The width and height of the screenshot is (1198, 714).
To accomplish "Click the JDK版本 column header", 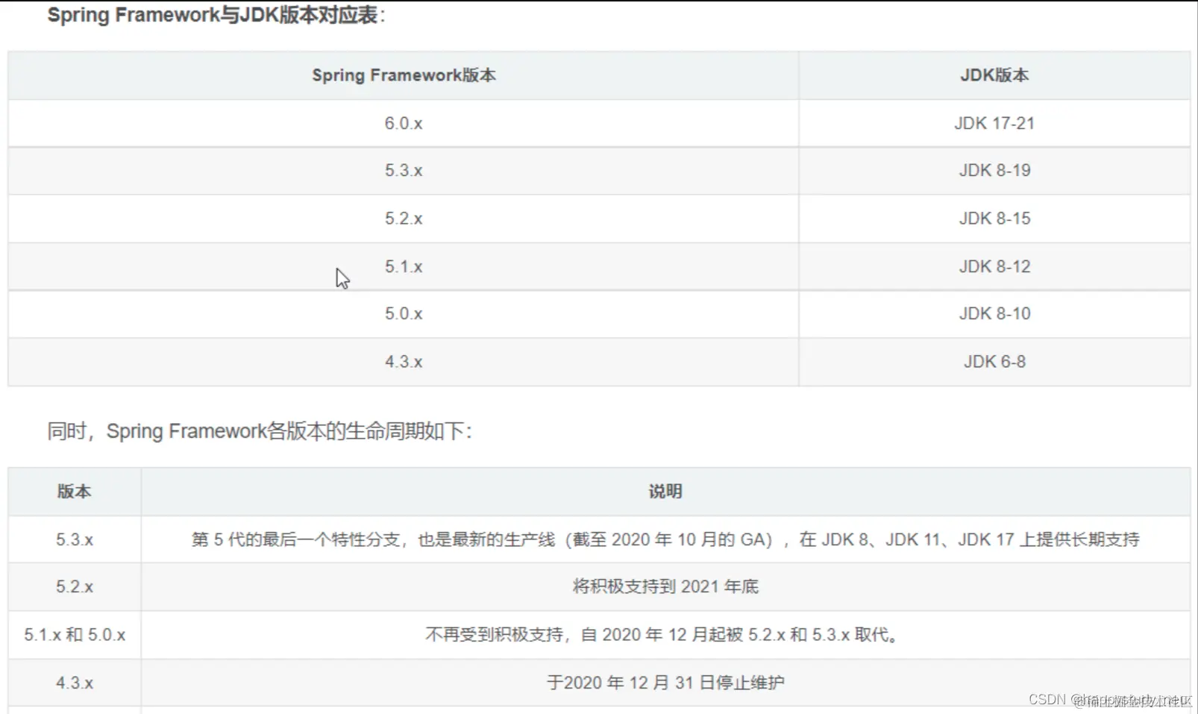I will tap(994, 75).
